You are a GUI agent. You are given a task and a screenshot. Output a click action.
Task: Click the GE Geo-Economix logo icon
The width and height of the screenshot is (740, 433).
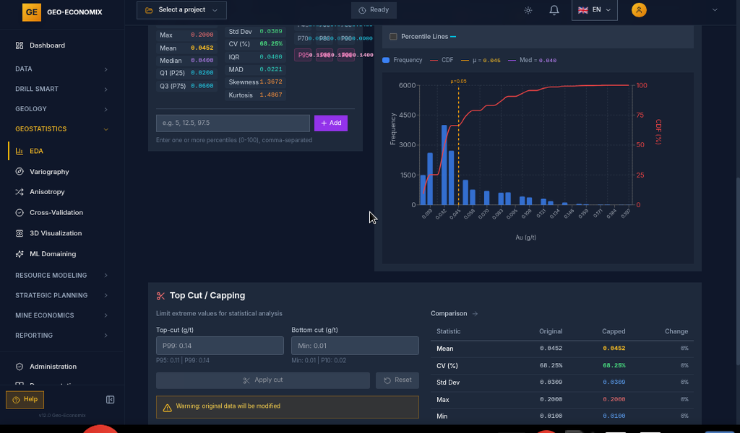tap(32, 12)
